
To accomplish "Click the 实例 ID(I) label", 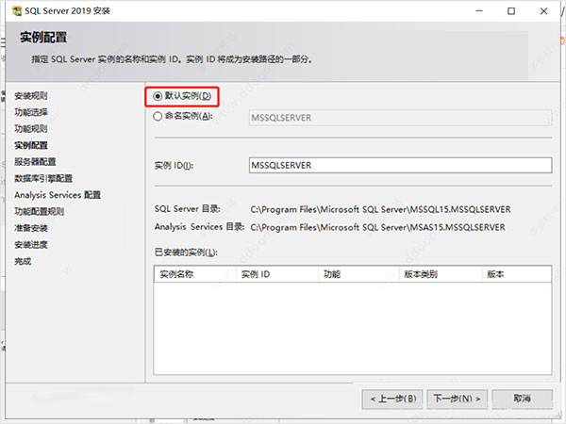I will [x=174, y=166].
